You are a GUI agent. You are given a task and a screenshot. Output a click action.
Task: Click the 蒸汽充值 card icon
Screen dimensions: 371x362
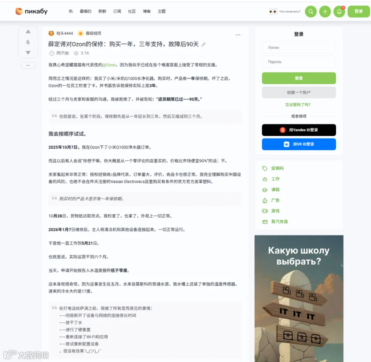265,222
